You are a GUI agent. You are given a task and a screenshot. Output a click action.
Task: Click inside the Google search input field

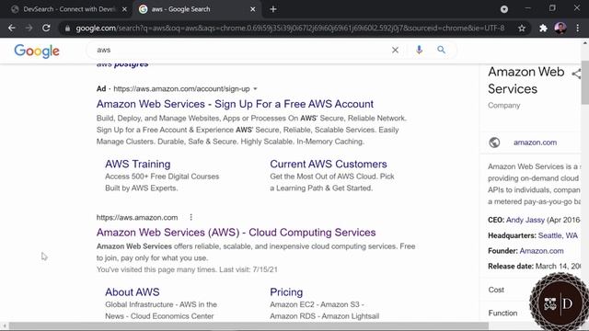(x=240, y=50)
